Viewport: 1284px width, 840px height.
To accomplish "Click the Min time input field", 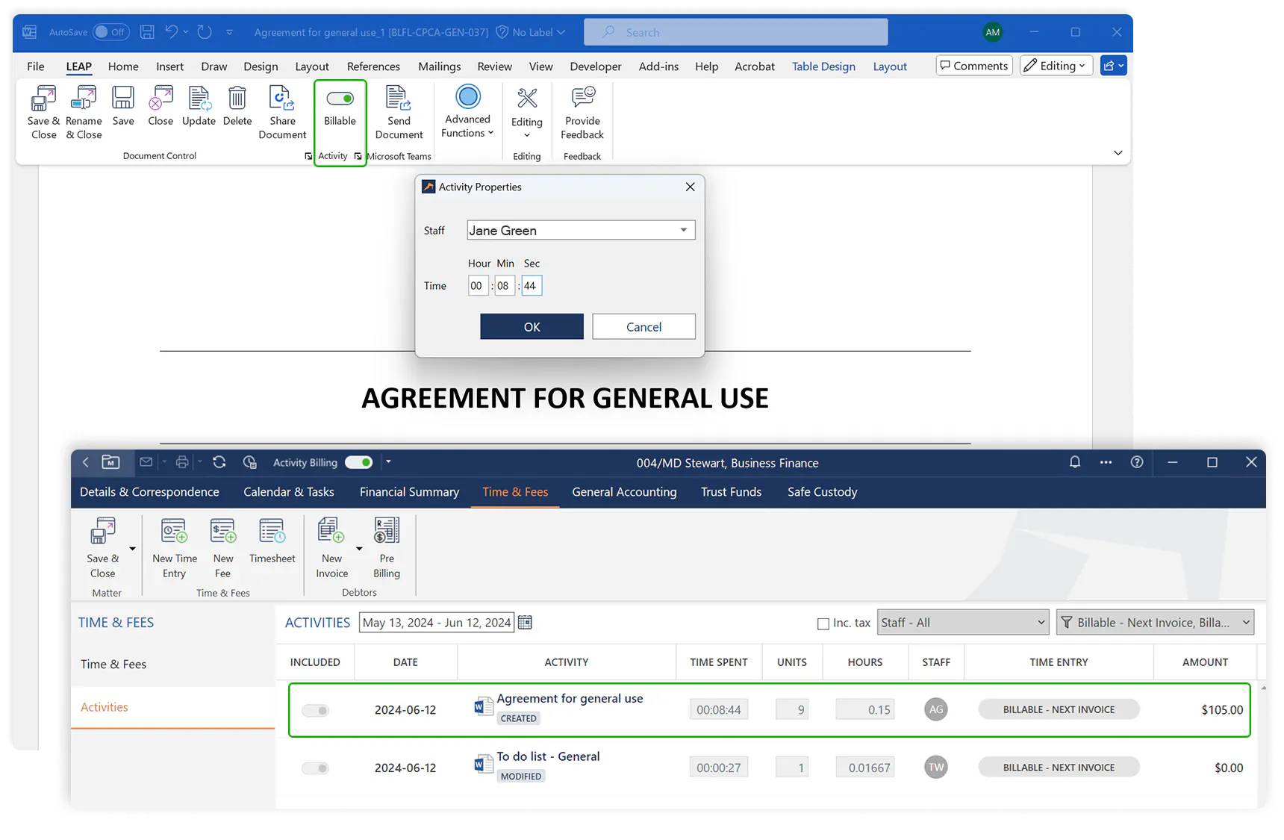I will coord(504,286).
